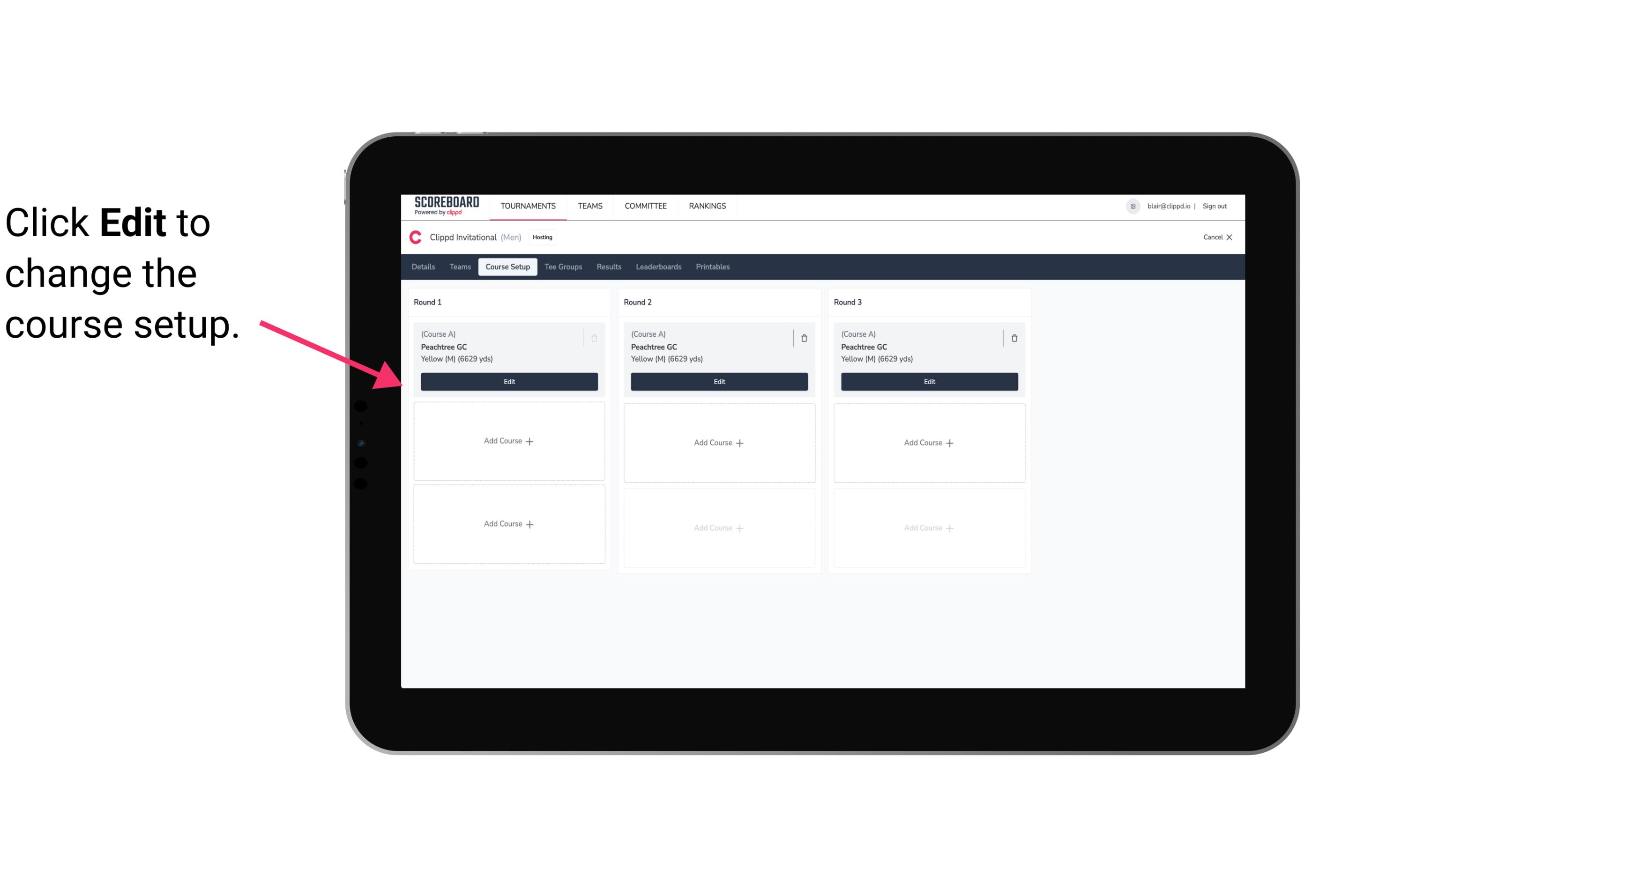The image size is (1640, 882).
Task: Select the Course Setup tab
Action: click(x=507, y=267)
